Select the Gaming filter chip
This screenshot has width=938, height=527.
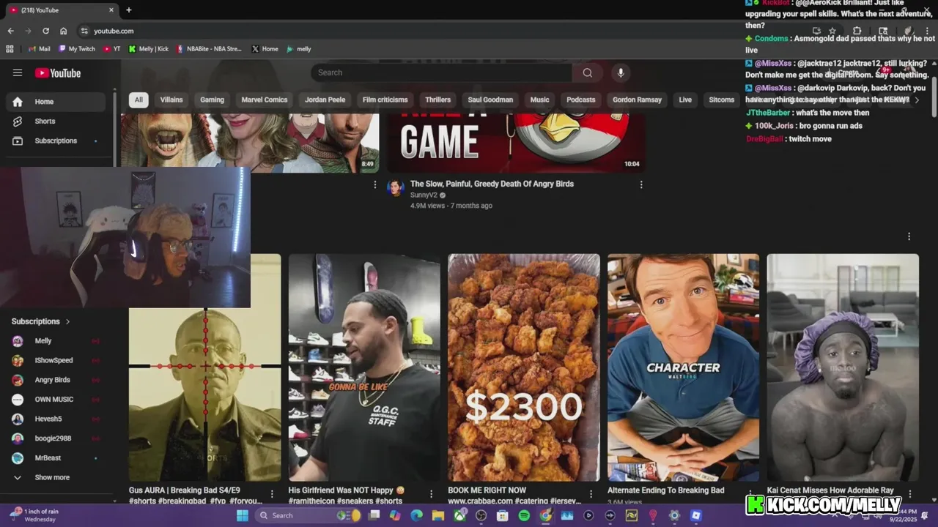[x=213, y=100]
